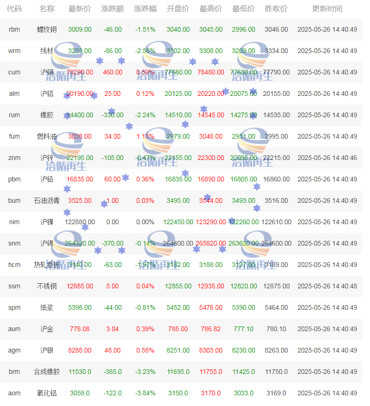Screen dimensions: 370x406
Task: Click -2.24% change in rum row
Action: click(x=145, y=115)
